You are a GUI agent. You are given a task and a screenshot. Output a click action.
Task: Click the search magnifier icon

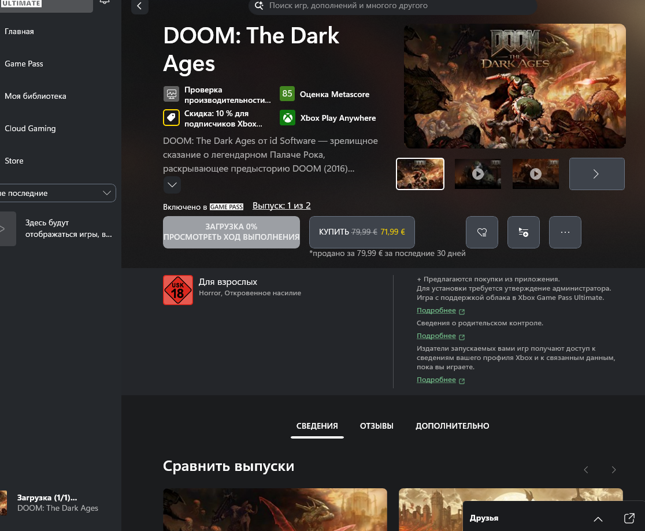tap(259, 5)
